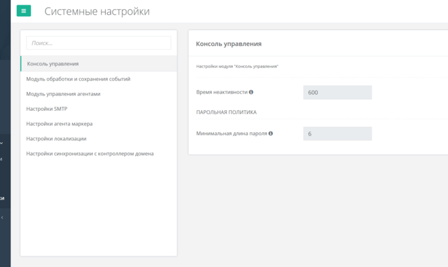Select Консоль управления in settings list

[53, 64]
